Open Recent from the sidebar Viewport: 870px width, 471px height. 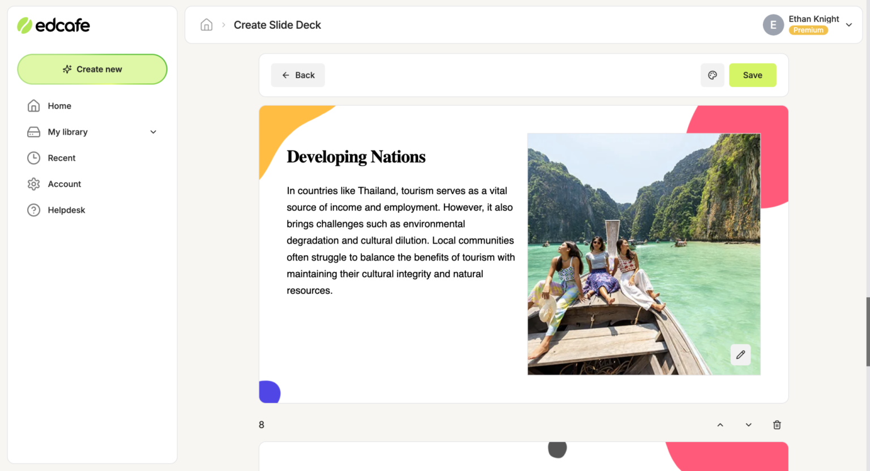coord(62,157)
